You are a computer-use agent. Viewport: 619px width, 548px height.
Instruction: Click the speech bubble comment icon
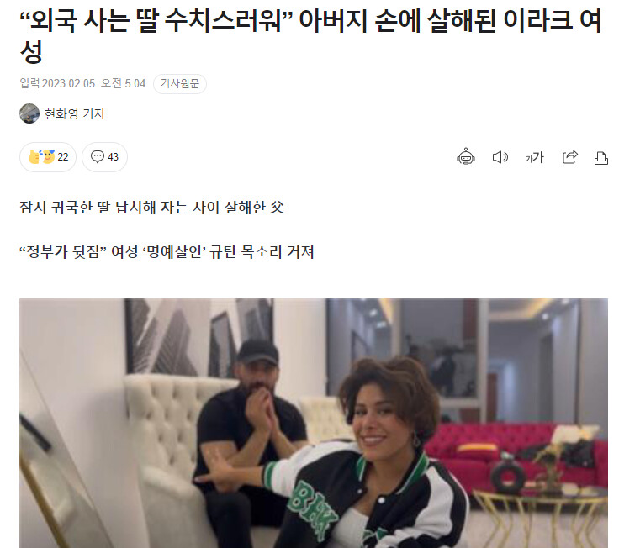click(x=97, y=156)
